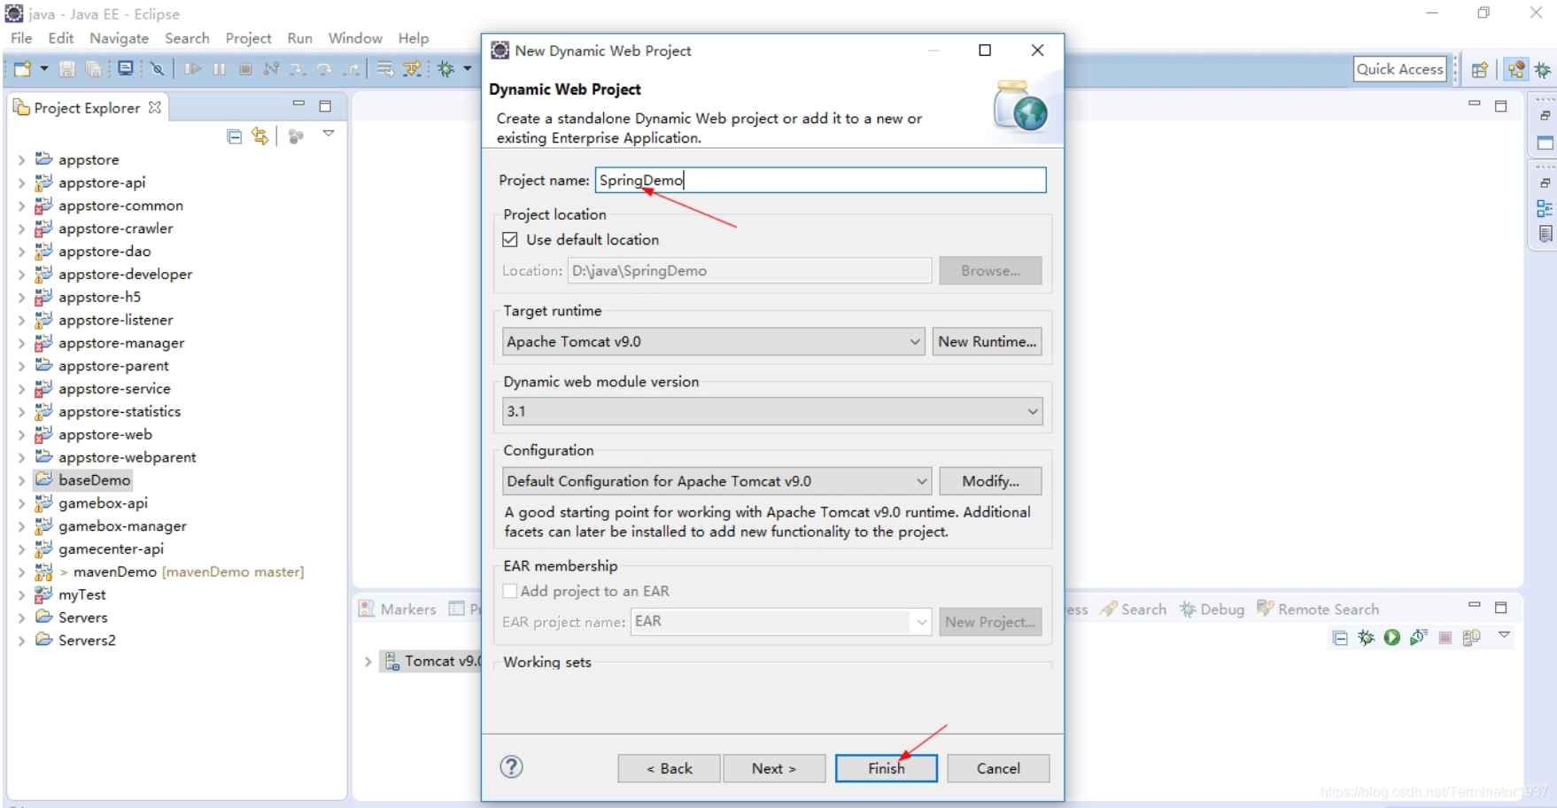
Task: Open the Dynamic web module version 3.1 dropdown
Action: coord(1033,411)
